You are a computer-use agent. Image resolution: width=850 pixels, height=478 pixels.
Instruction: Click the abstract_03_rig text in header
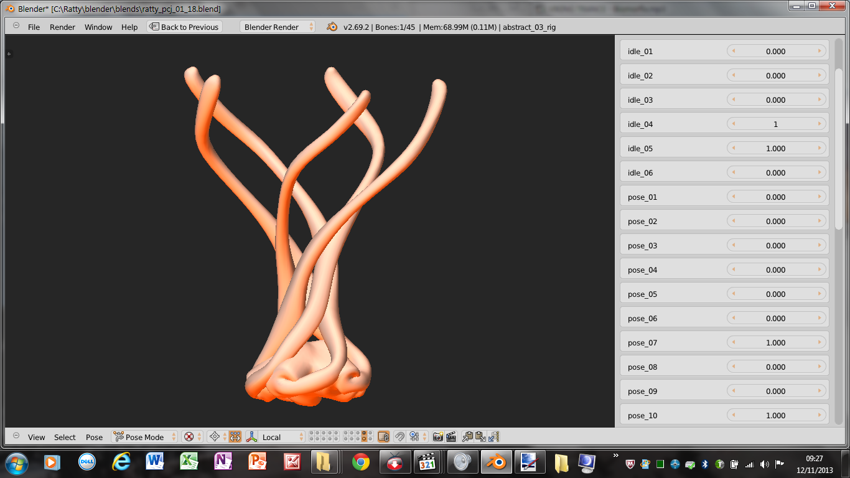(529, 27)
